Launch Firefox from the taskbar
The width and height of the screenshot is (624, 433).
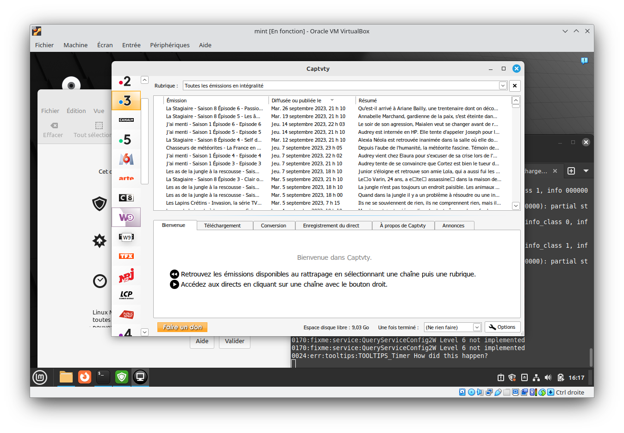84,377
